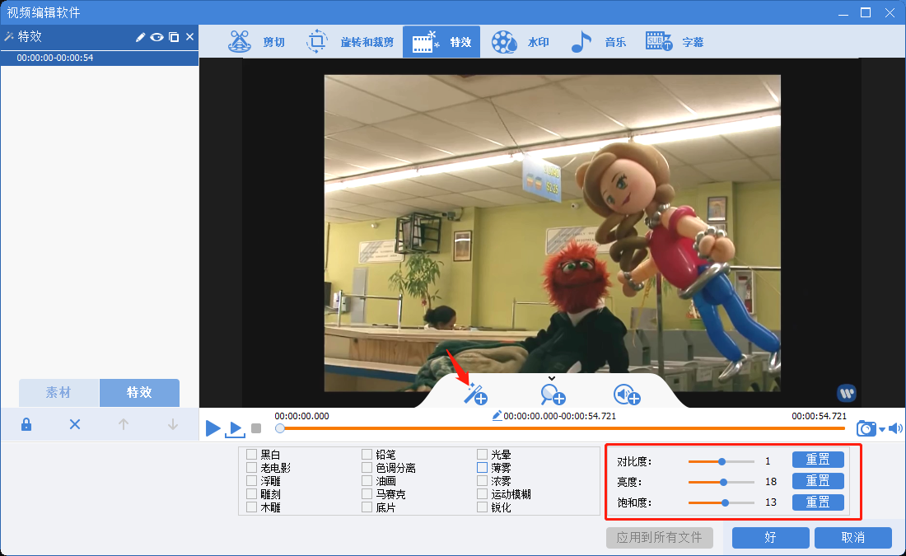Click the delete X icon beside the lock

pyautogui.click(x=74, y=425)
